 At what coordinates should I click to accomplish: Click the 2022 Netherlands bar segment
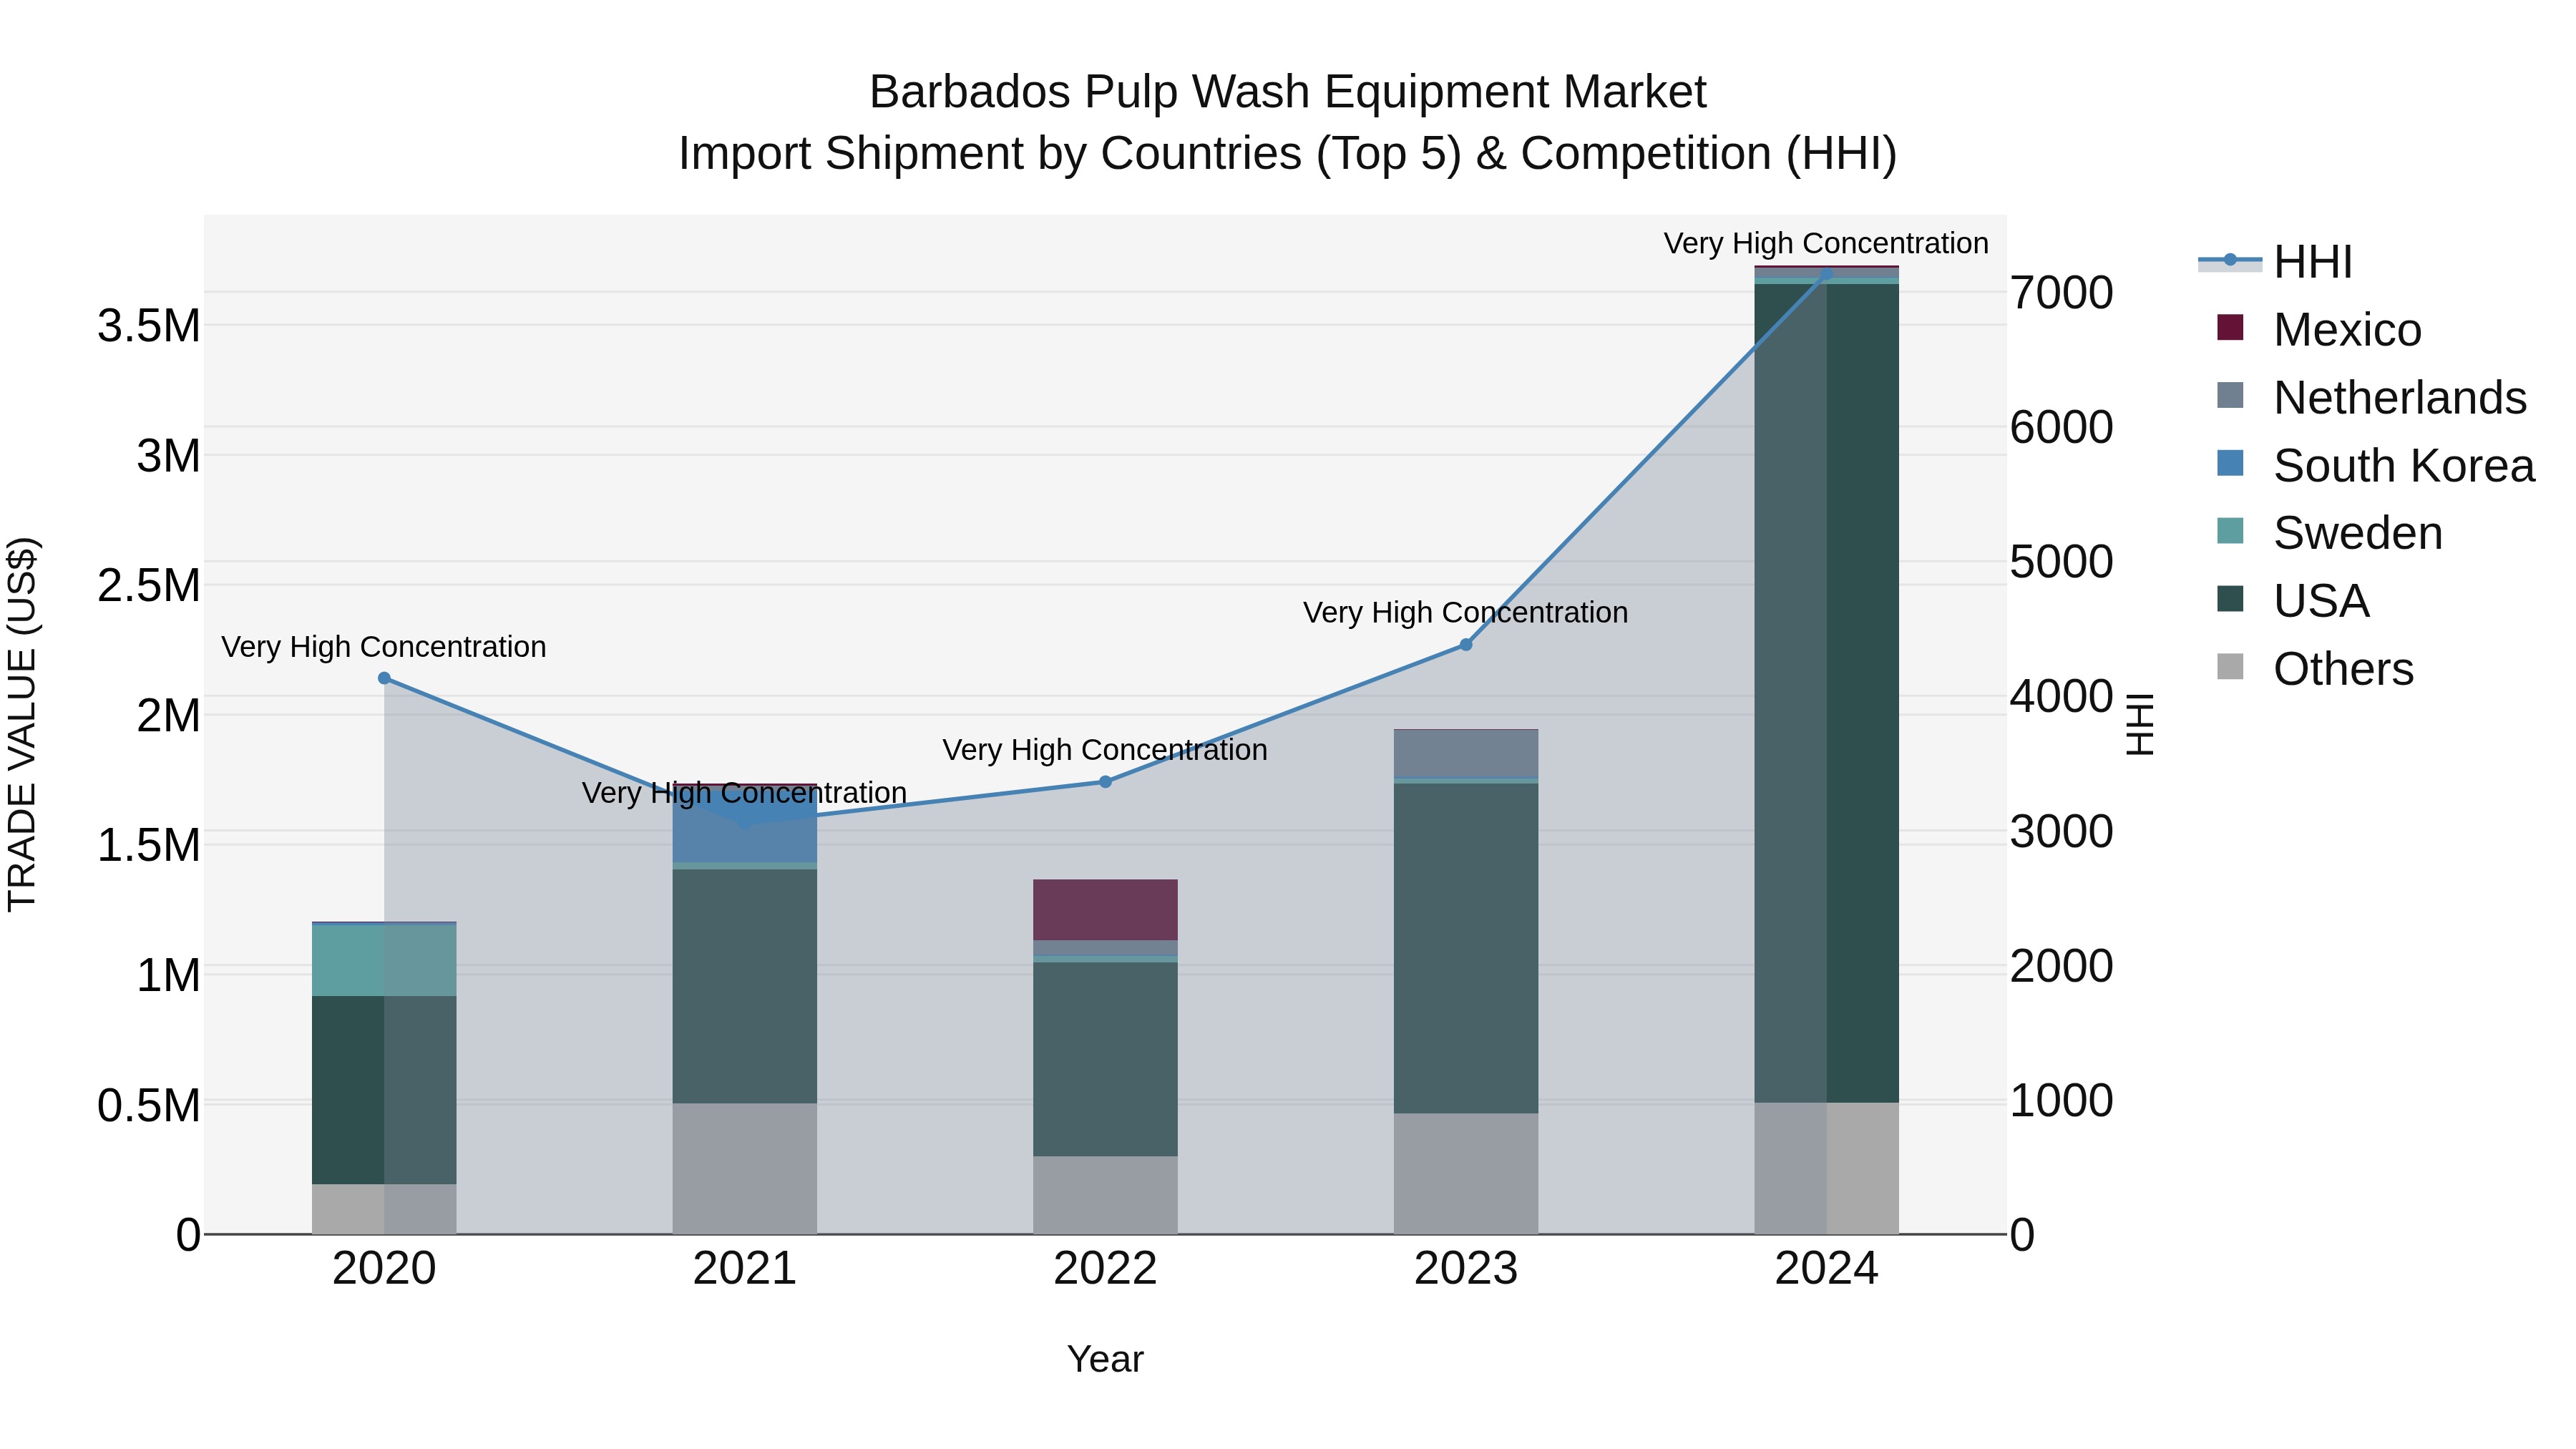click(1105, 948)
